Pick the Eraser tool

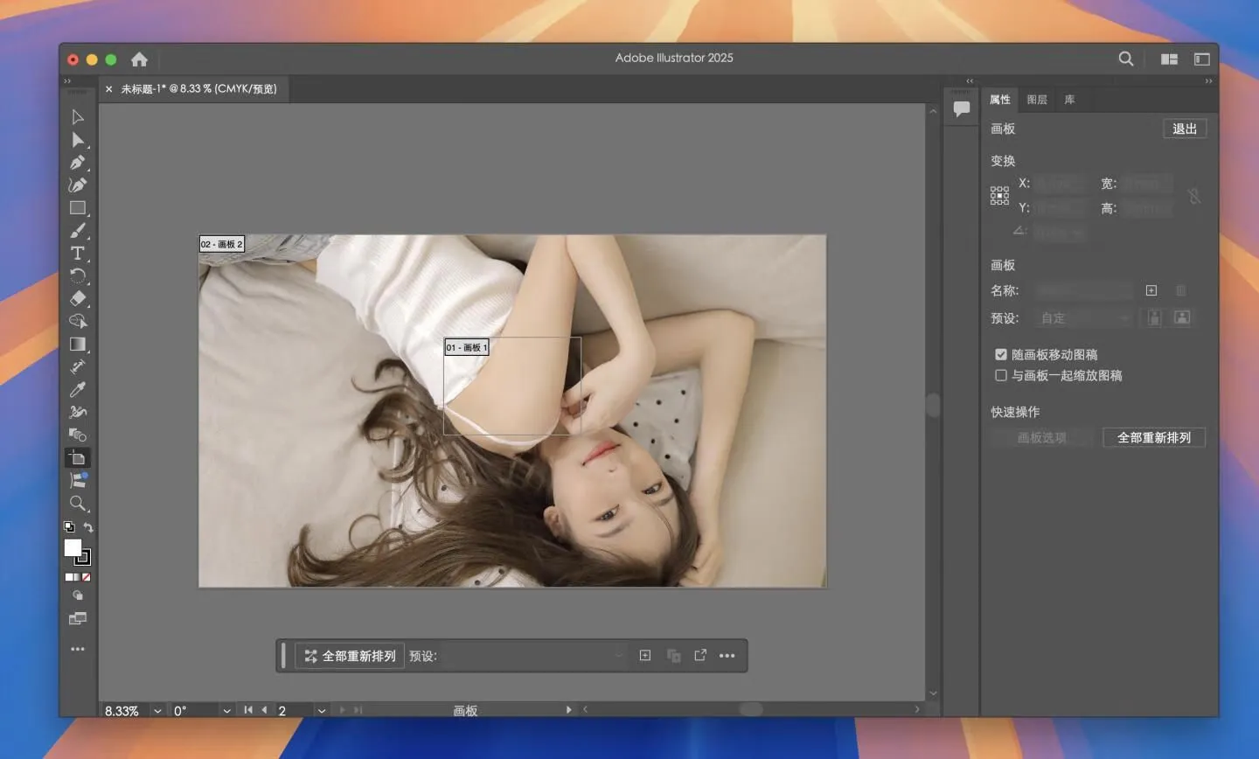pyautogui.click(x=77, y=298)
